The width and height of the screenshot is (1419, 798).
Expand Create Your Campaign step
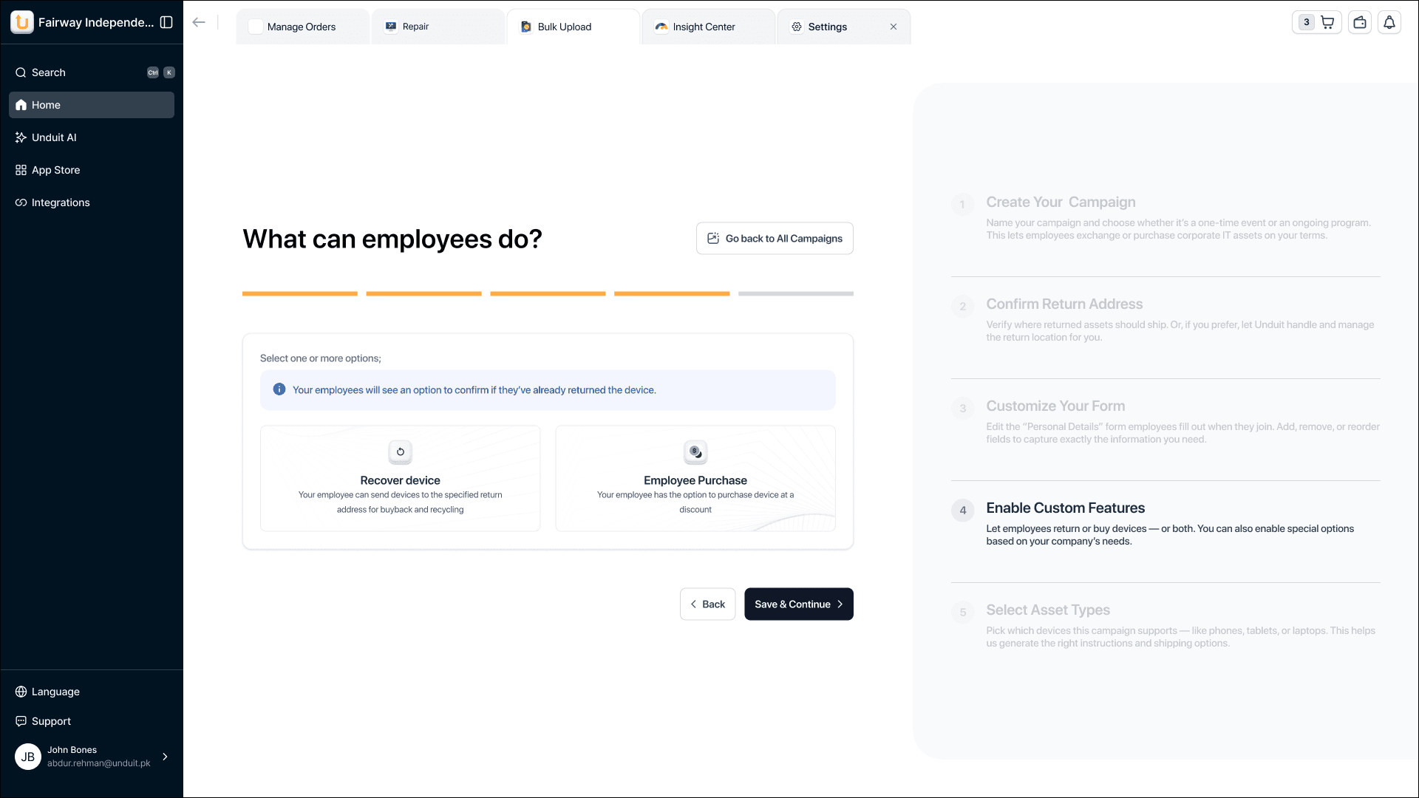[1061, 202]
